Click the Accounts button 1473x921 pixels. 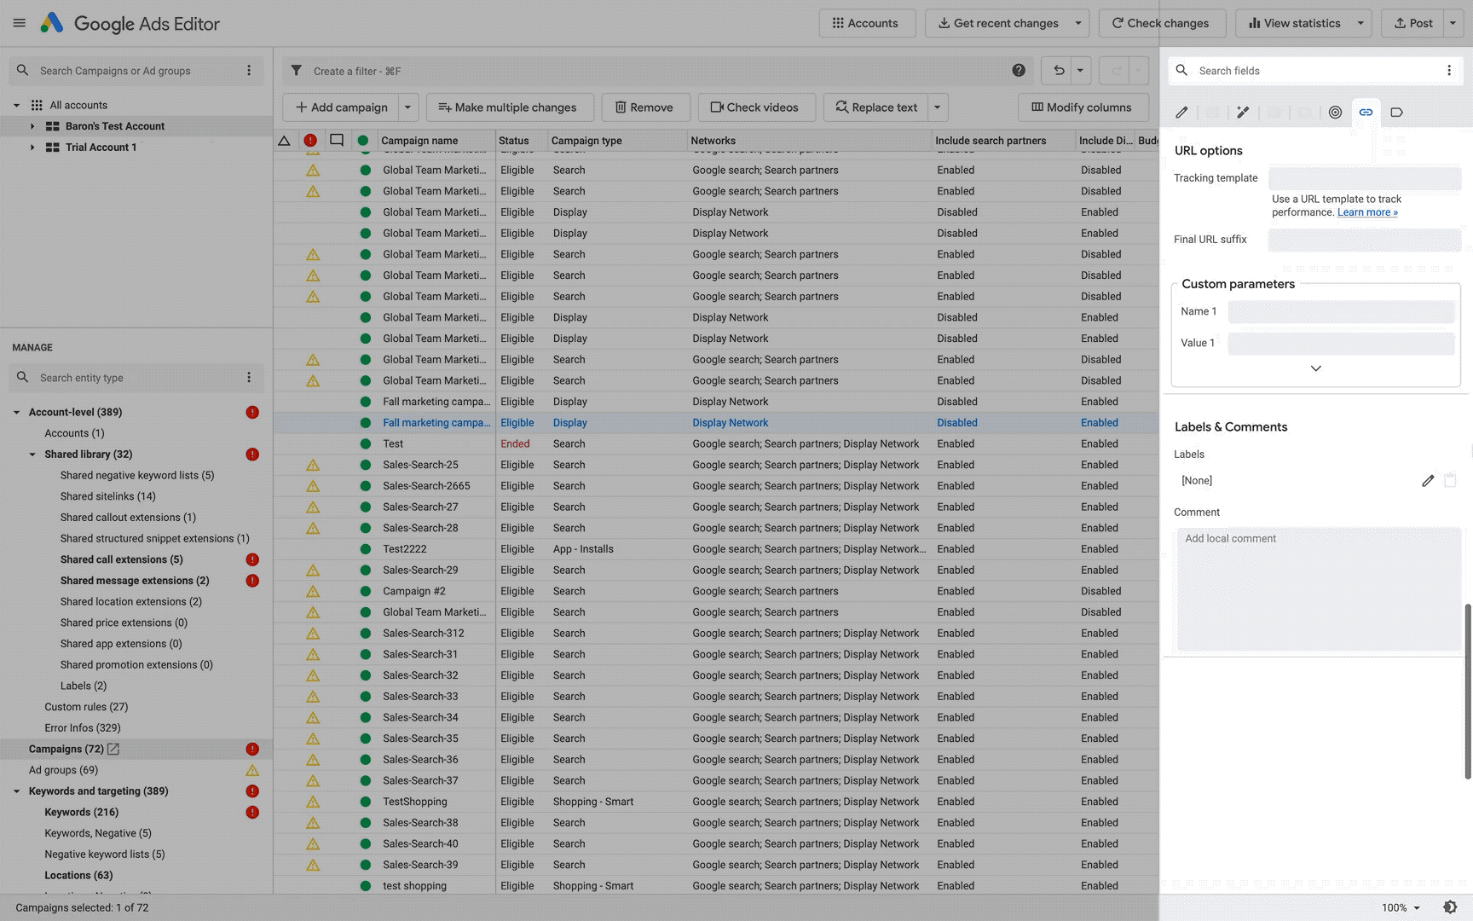point(867,23)
